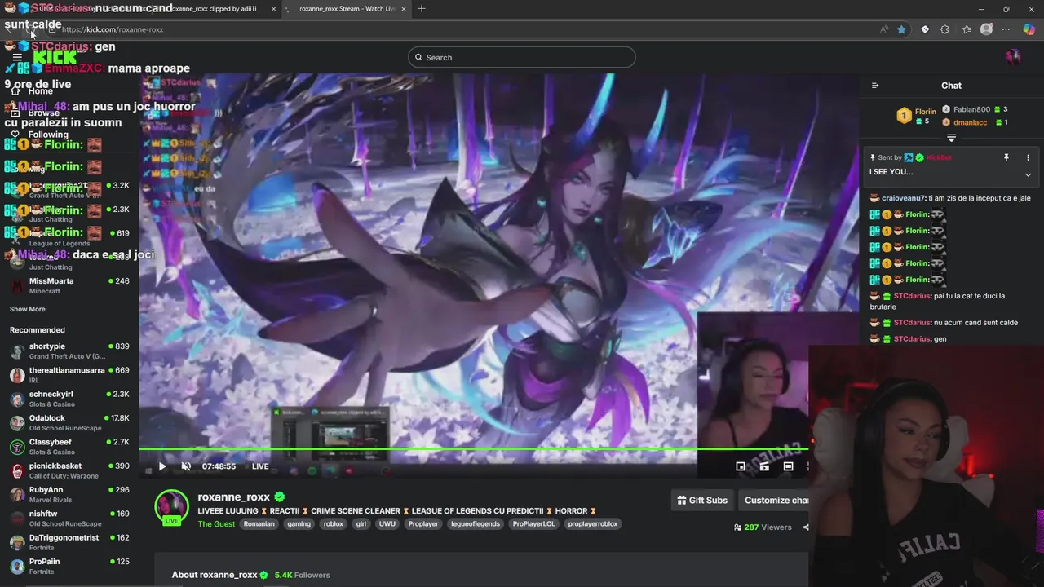
Task: Open ProPaiin Fortnite channel
Action: [69, 566]
